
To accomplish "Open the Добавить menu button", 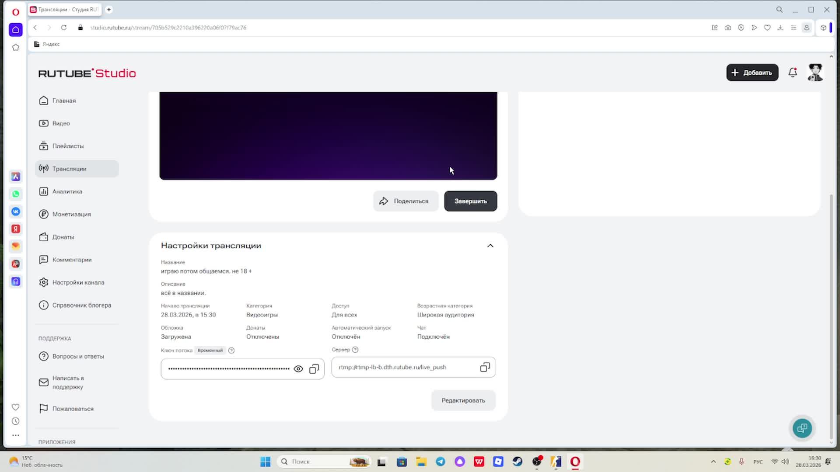I will [x=752, y=73].
